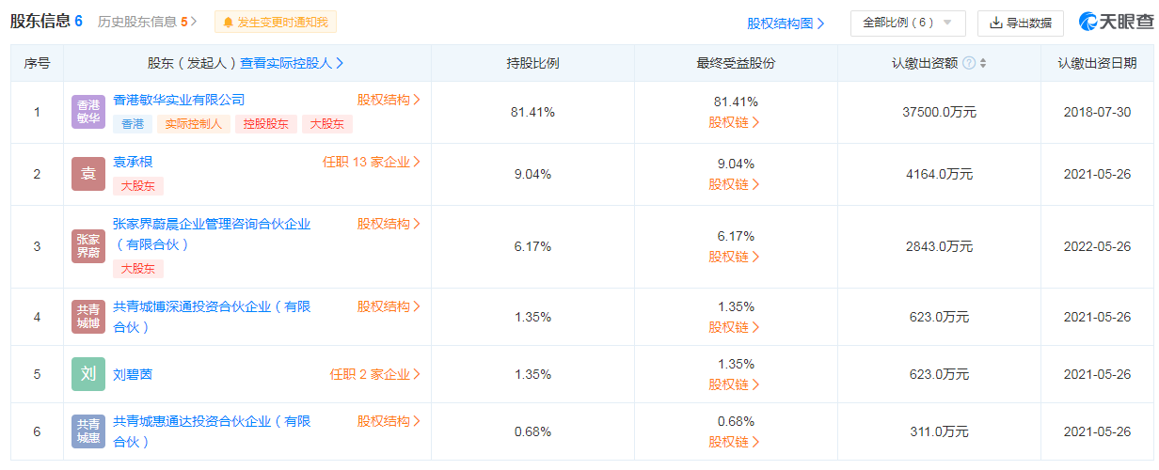The height and width of the screenshot is (470, 1159).
Task: Click the 袁 avatar icon for 袁承根
Action: pos(88,174)
